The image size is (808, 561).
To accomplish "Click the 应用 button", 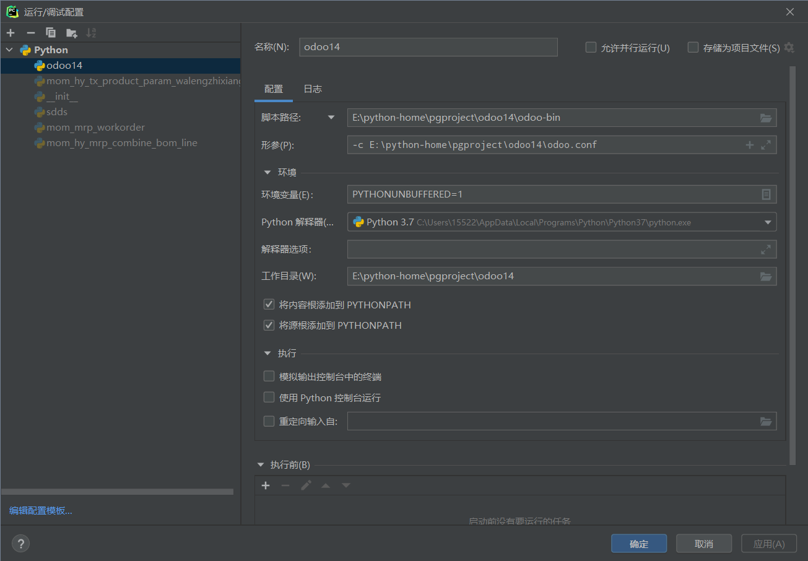I will pos(769,544).
